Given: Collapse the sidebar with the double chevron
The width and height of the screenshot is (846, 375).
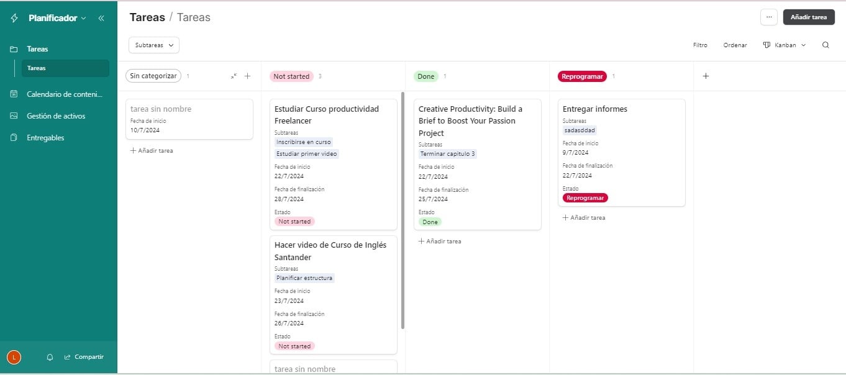Looking at the screenshot, I should tap(101, 18).
